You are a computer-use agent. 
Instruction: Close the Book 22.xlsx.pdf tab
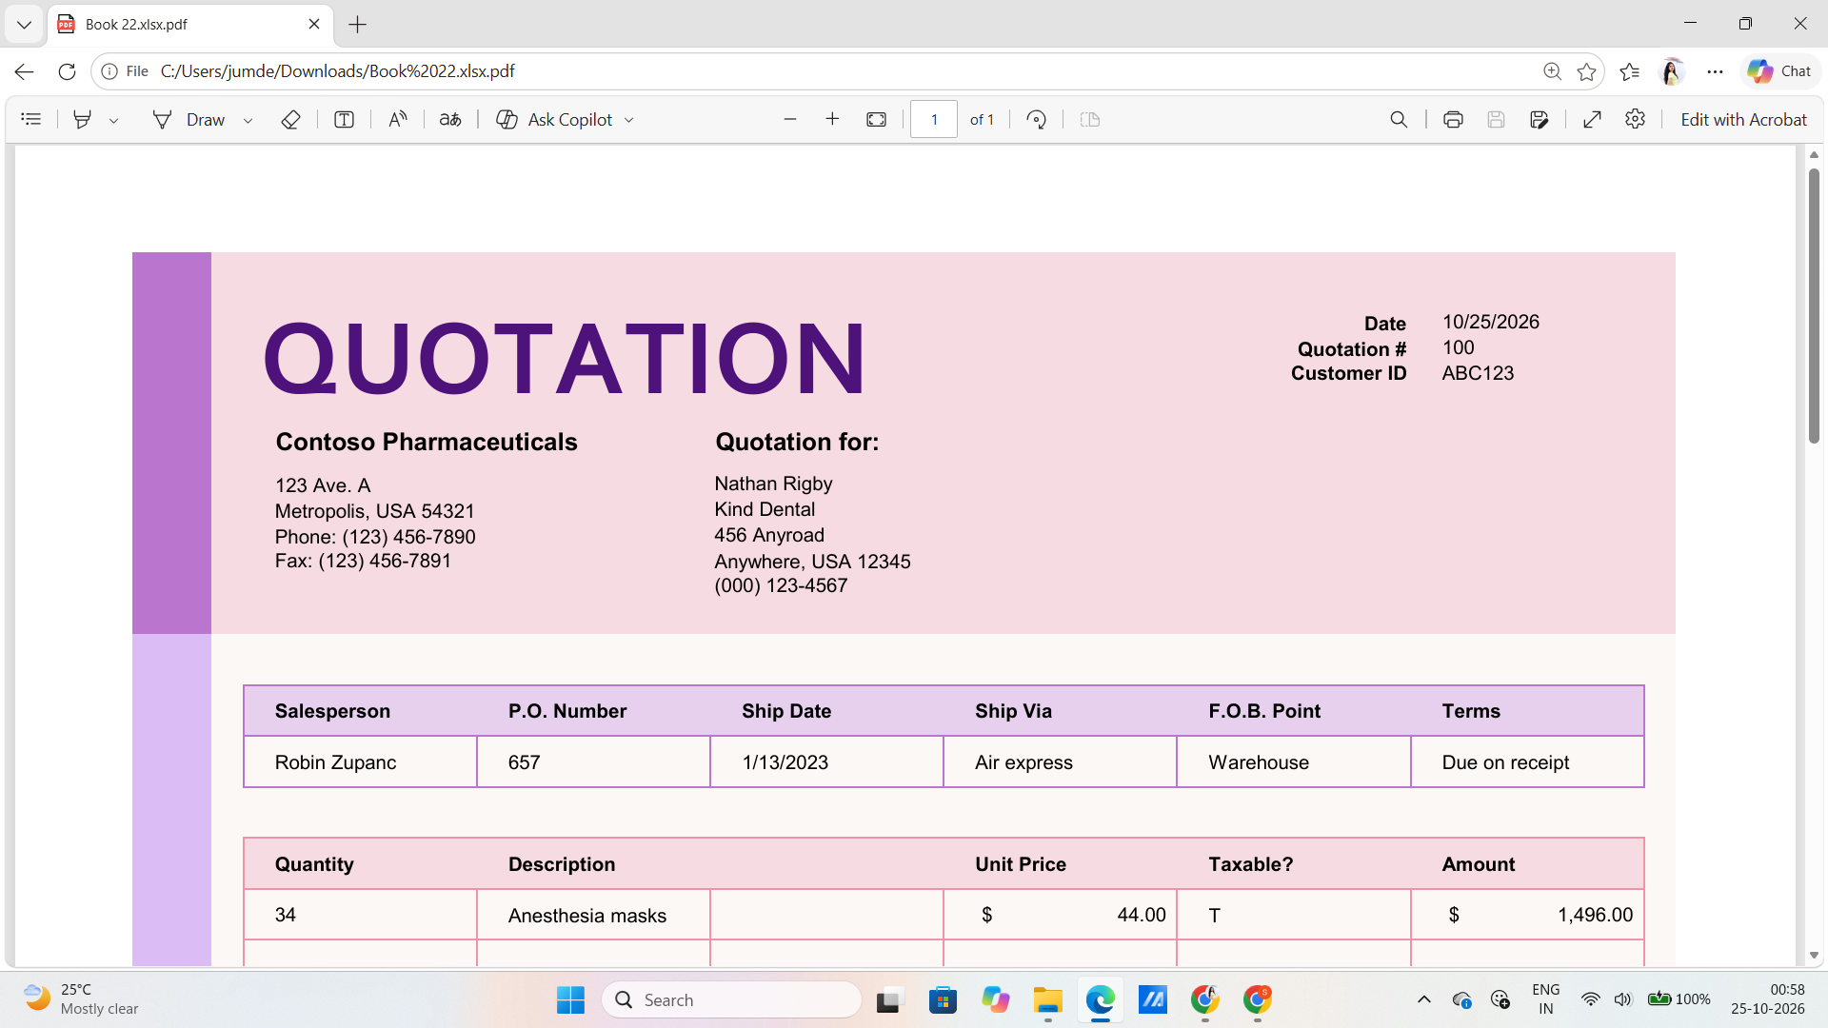coord(314,25)
